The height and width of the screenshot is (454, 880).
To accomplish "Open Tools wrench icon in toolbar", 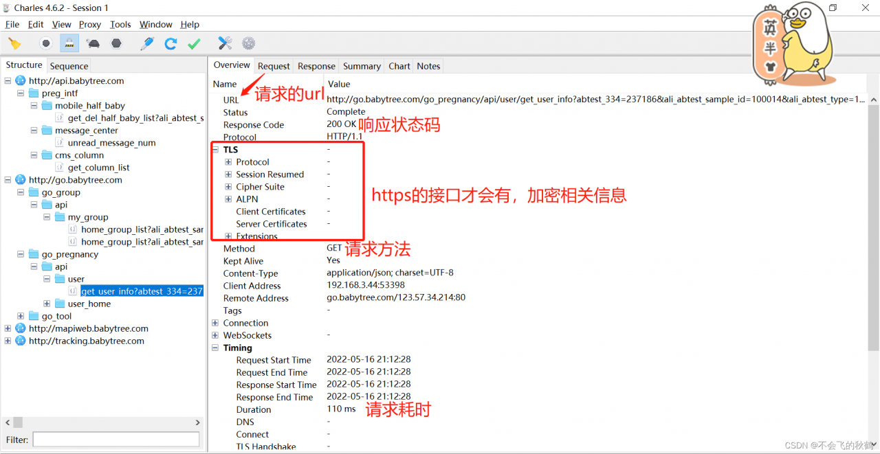I will pyautogui.click(x=225, y=43).
